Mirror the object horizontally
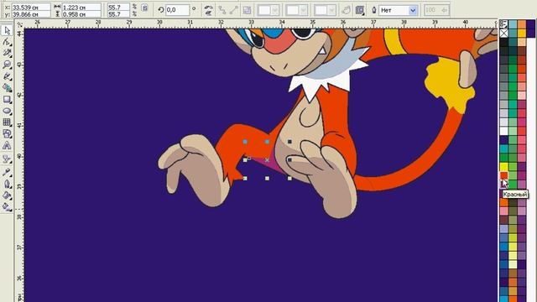The width and height of the screenshot is (537, 302). [x=208, y=8]
